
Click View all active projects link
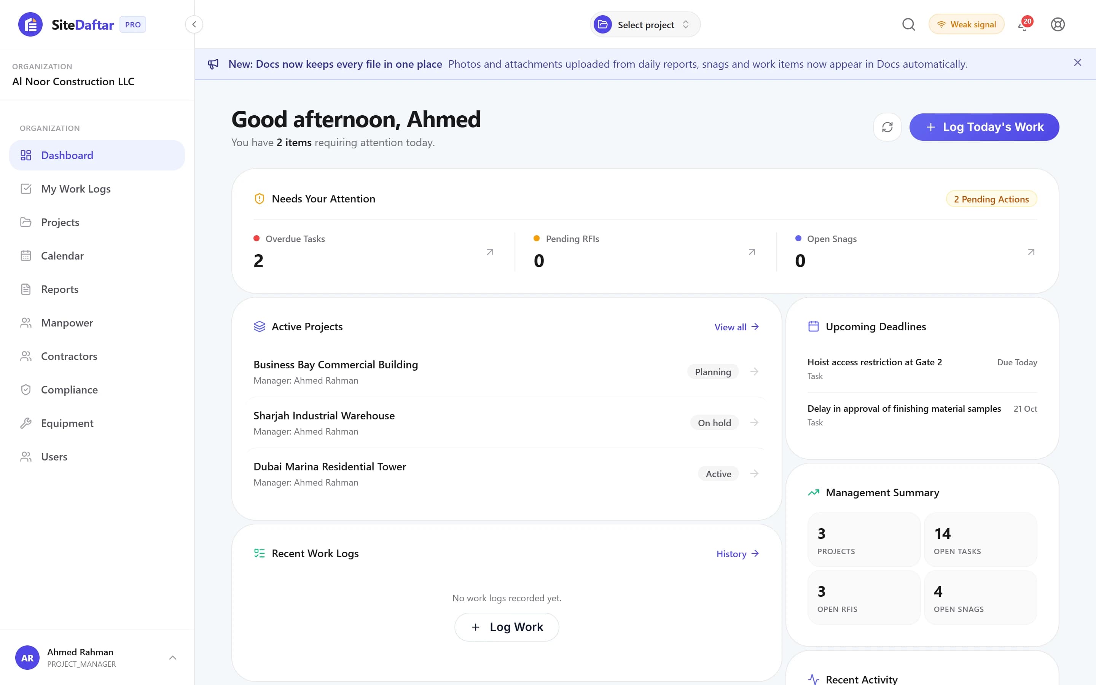tap(736, 327)
